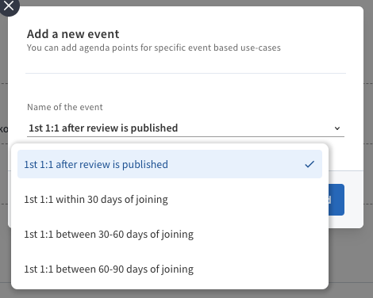Screen dimensions: 373x298
Task: Click the 'Add a new event' heading
Action: pyautogui.click(x=73, y=34)
